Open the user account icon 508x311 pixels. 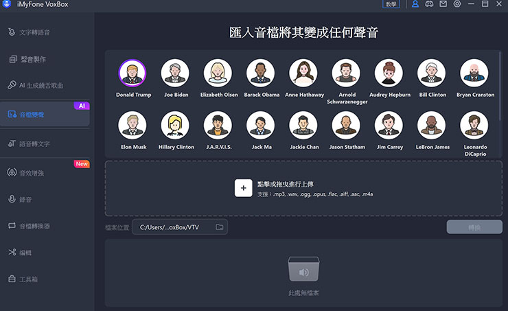415,4
